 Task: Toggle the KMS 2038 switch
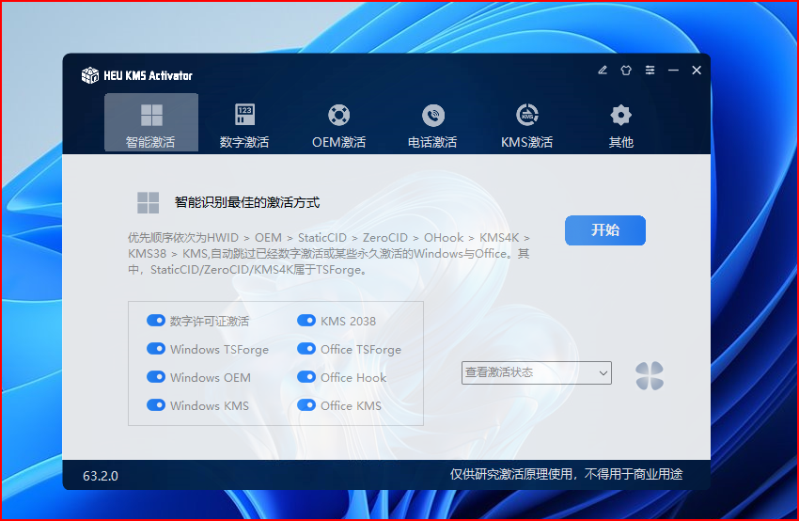(306, 321)
